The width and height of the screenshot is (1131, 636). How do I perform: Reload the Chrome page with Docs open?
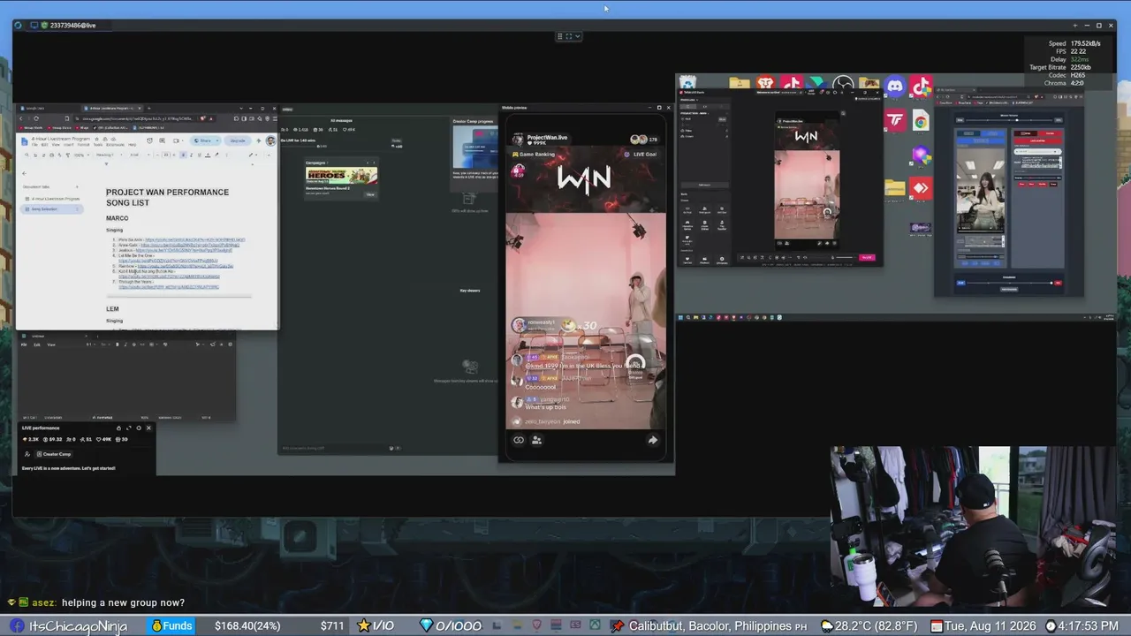click(x=35, y=118)
